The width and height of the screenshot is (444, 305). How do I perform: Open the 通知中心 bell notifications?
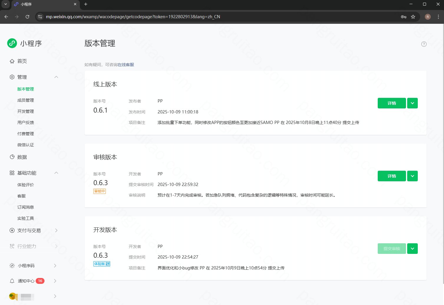point(12,281)
